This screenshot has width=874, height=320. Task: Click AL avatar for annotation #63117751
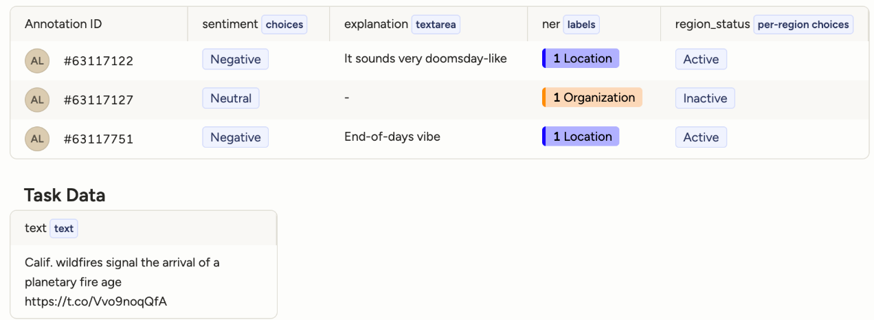37,139
